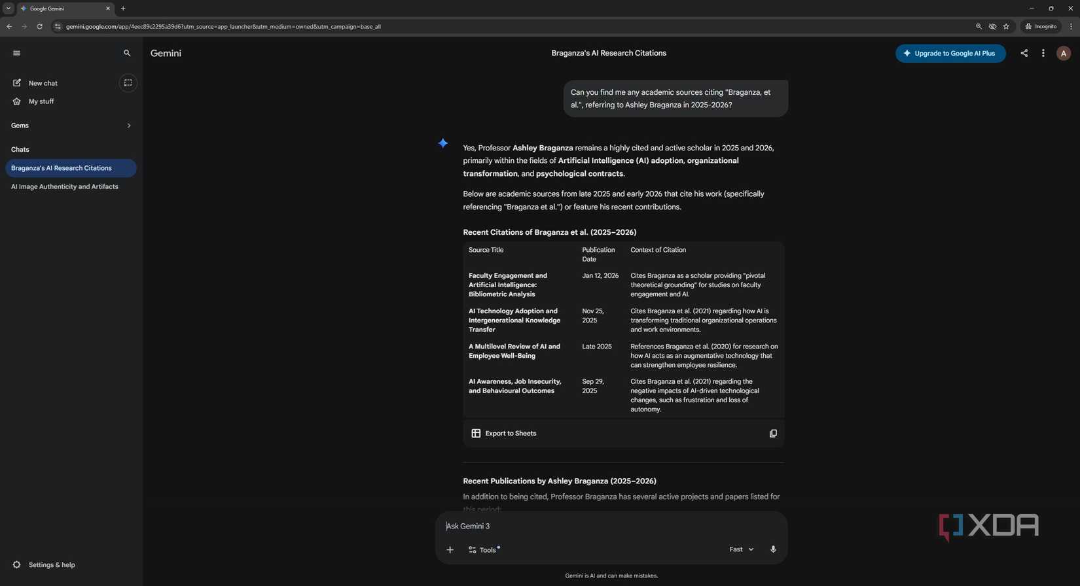Open the Fast model dropdown
Image resolution: width=1080 pixels, height=586 pixels.
click(741, 549)
